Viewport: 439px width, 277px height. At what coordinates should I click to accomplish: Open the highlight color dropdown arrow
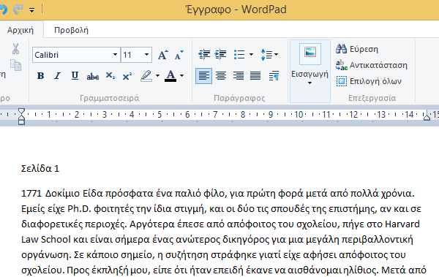coord(157,76)
